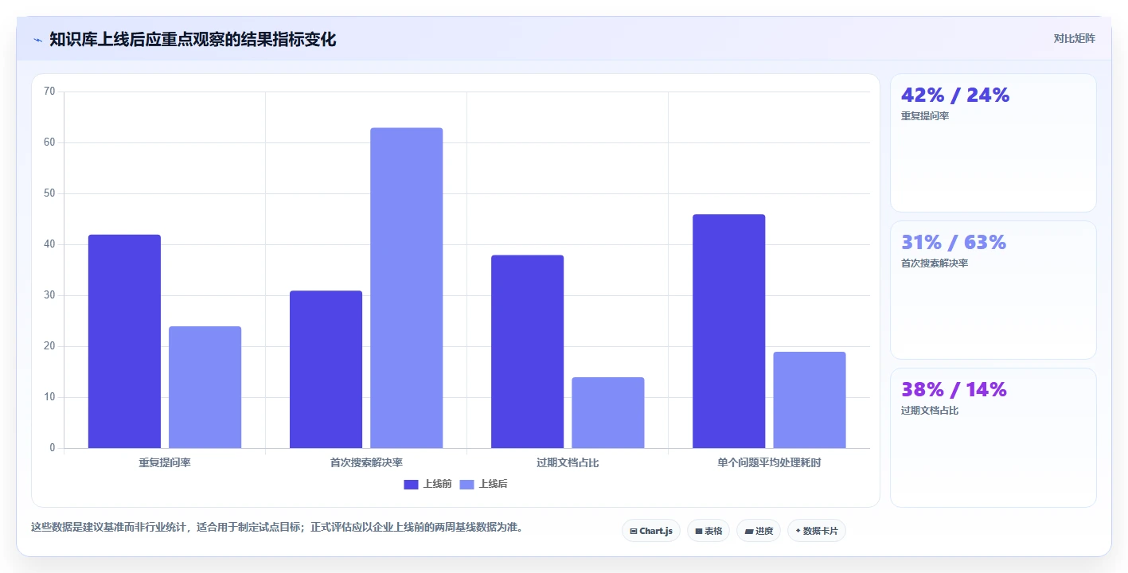This screenshot has height=573, width=1128.
Task: Click the footnote text about 基线数据
Action: pyautogui.click(x=277, y=527)
